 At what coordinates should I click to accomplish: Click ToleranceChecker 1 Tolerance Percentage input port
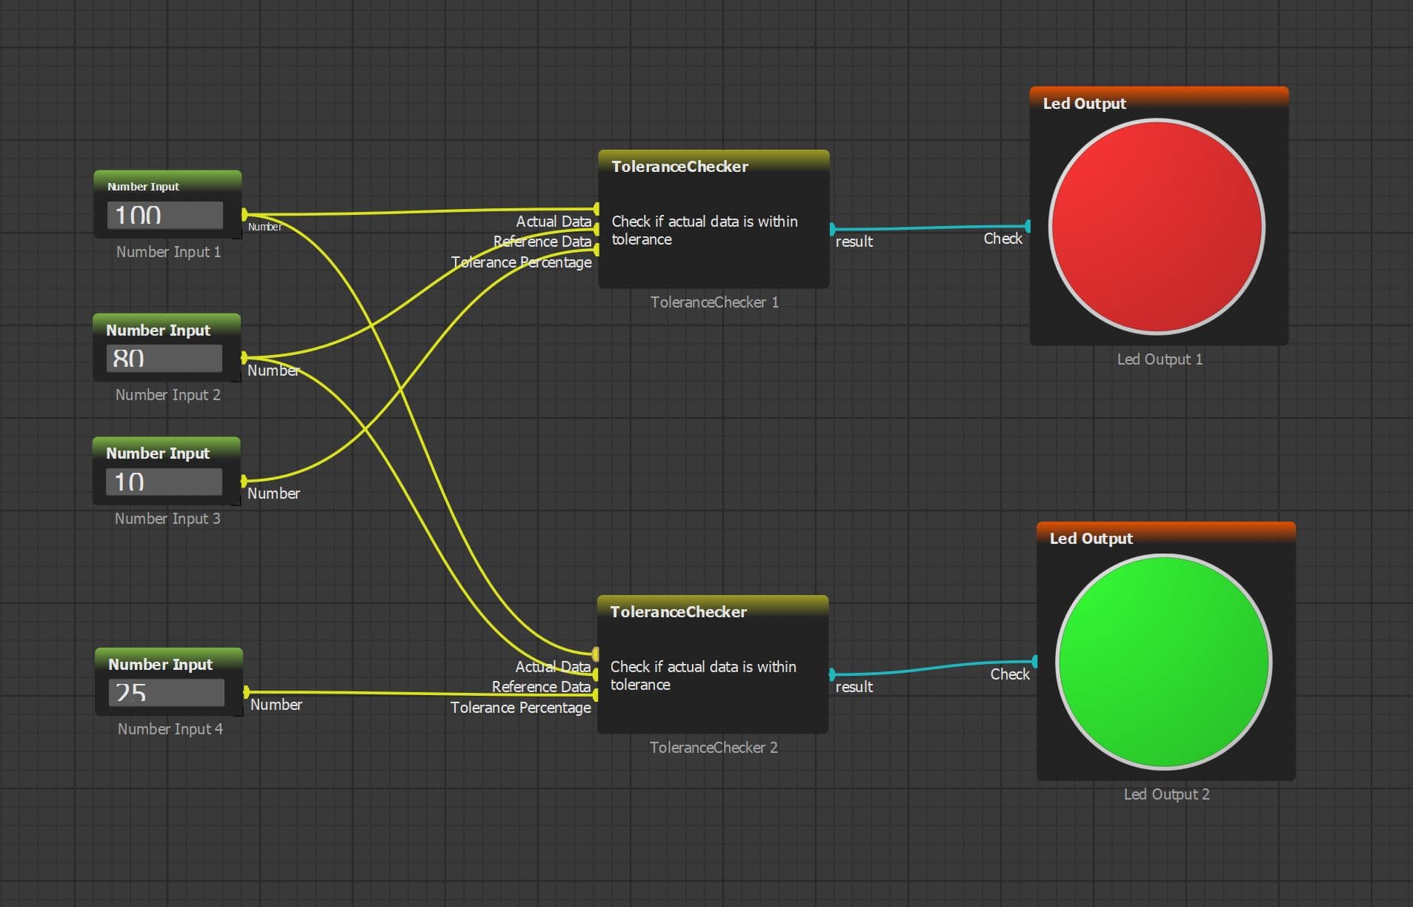[x=596, y=250]
